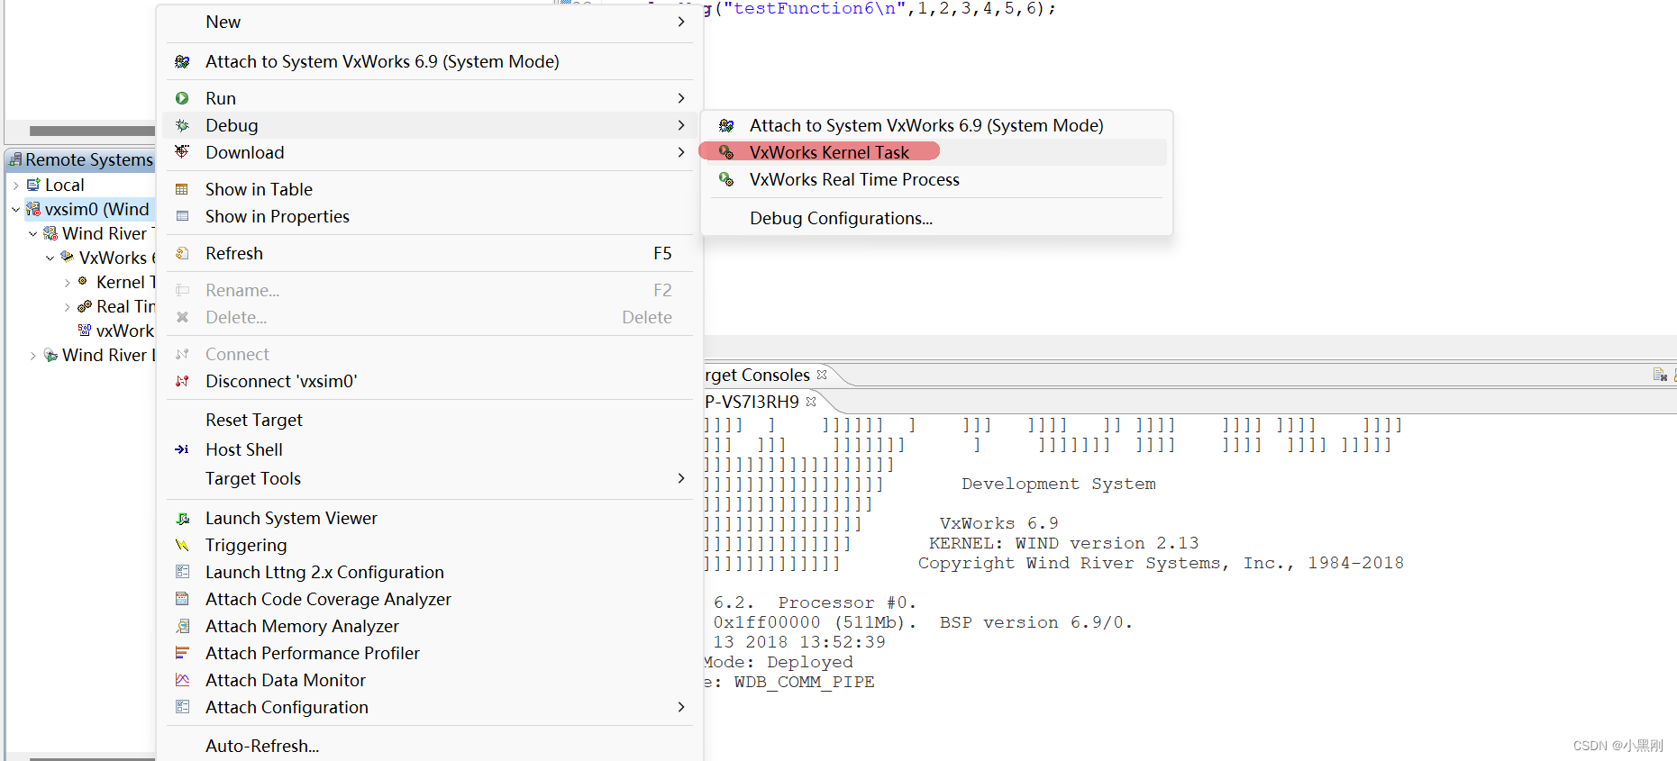Image resolution: width=1677 pixels, height=761 pixels.
Task: Choose Auto-Refresh... option
Action: tap(430, 746)
